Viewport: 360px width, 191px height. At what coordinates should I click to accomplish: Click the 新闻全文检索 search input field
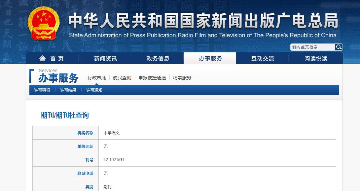click(312, 47)
